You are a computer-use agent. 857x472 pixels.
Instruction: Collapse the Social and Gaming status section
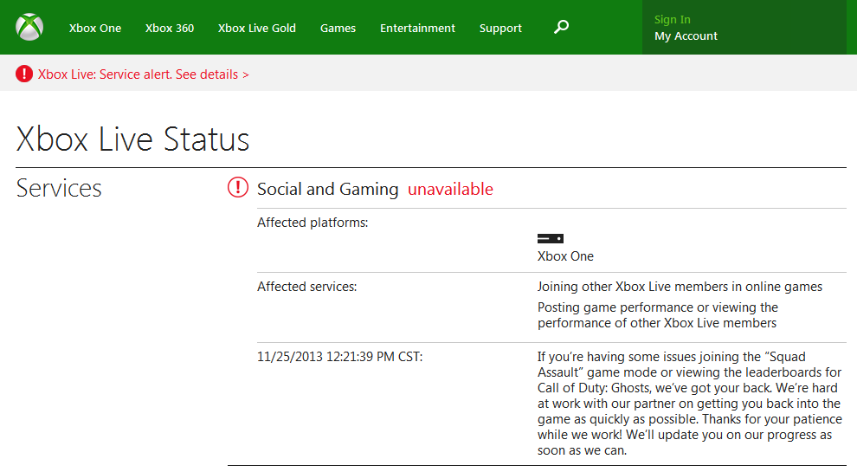pyautogui.click(x=327, y=189)
